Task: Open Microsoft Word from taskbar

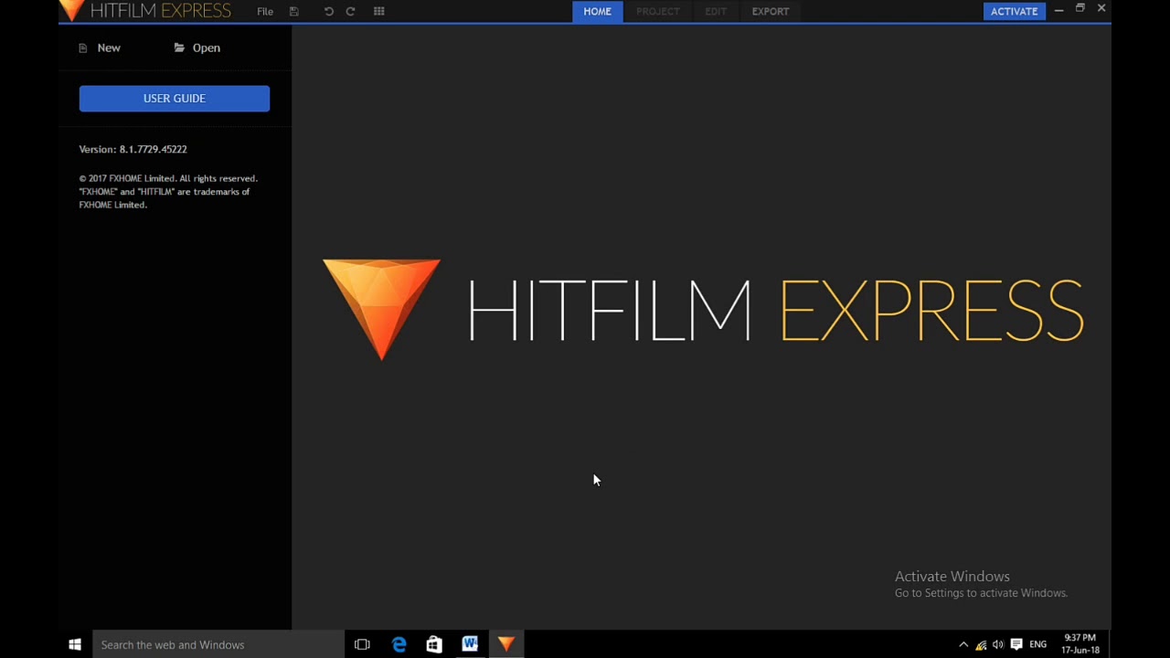Action: click(470, 644)
